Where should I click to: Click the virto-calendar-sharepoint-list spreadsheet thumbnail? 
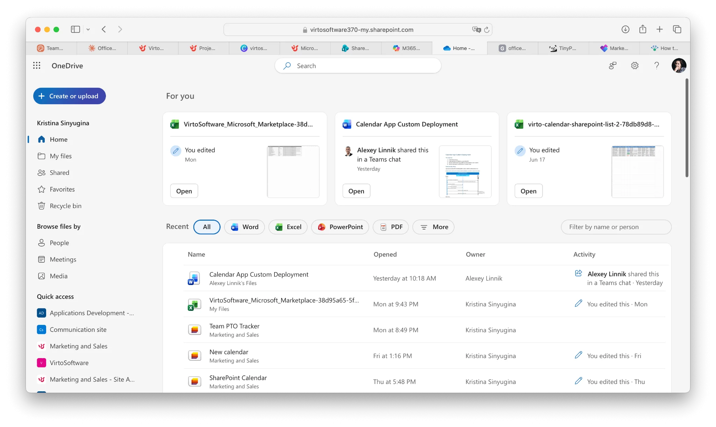point(637,172)
